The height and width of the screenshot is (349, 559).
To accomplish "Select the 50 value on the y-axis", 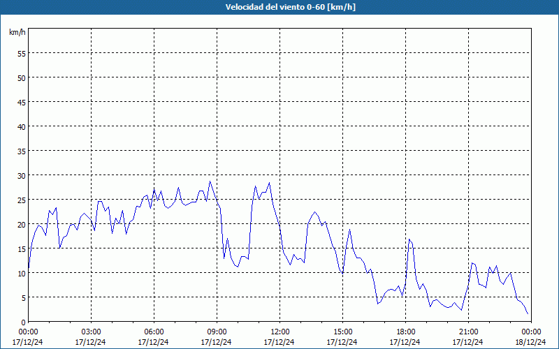I will point(22,77).
